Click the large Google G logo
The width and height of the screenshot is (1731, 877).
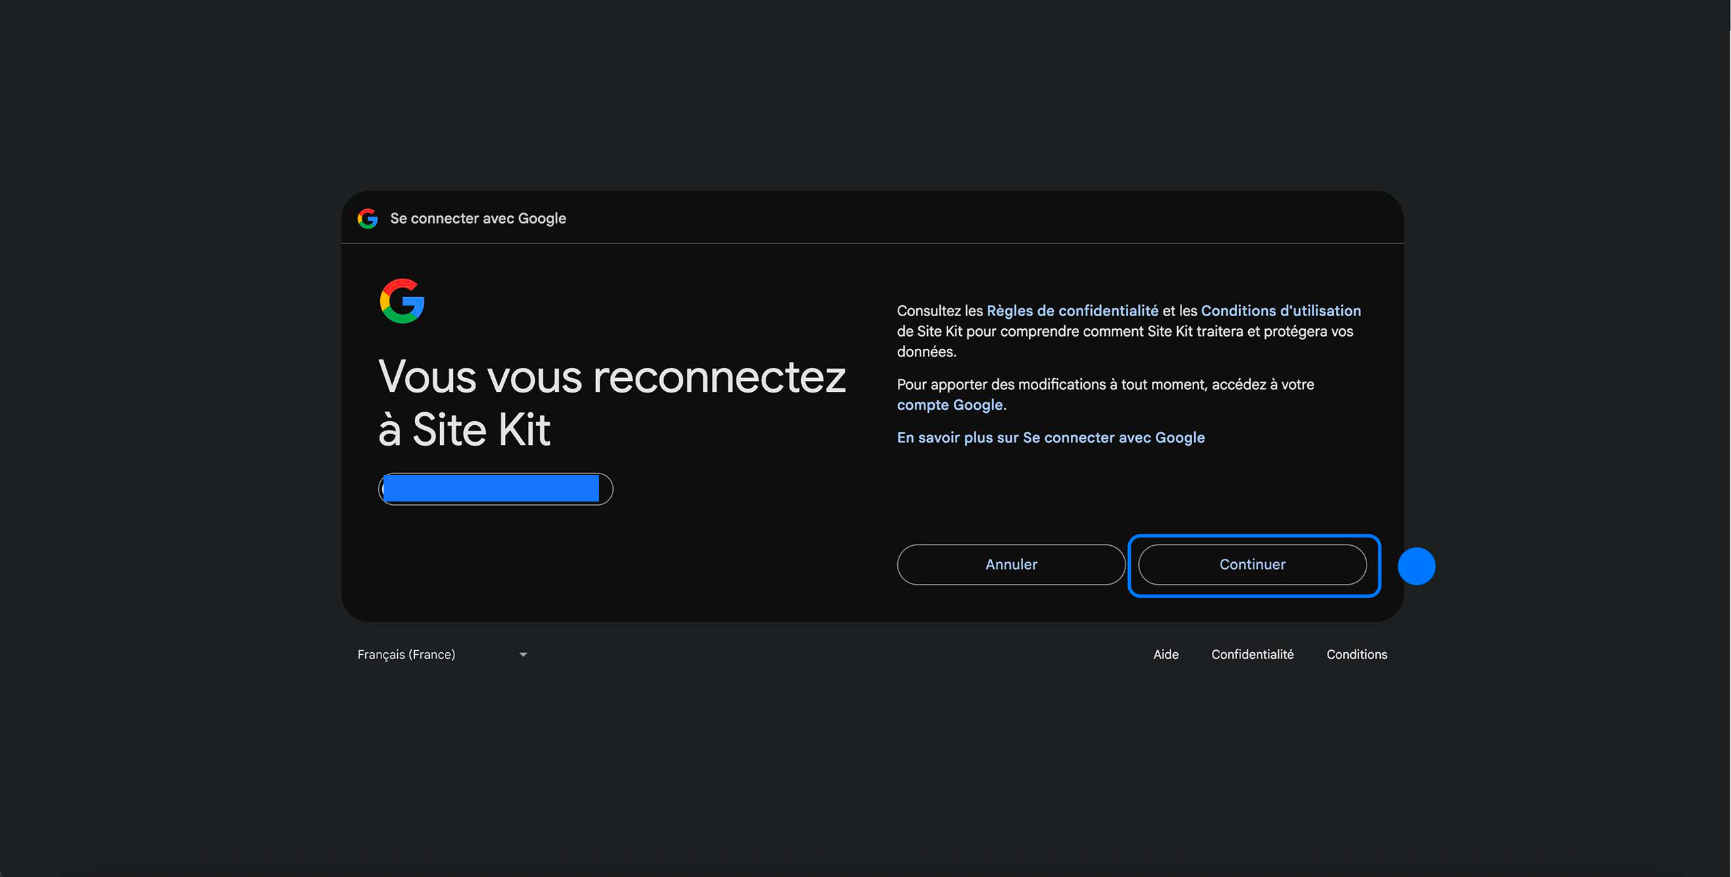coord(402,302)
